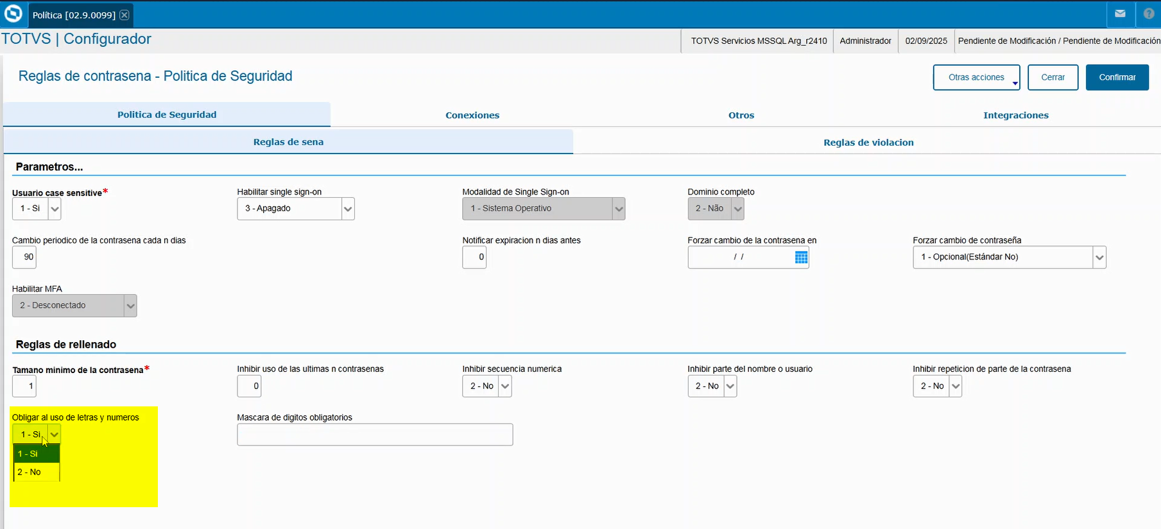1161x529 pixels.
Task: Expand Usuario case sensitive dropdown
Action: pos(55,209)
